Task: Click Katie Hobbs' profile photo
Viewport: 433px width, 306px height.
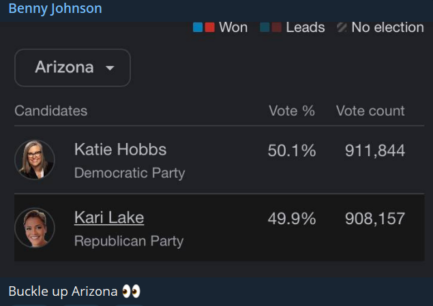Action: pos(34,159)
